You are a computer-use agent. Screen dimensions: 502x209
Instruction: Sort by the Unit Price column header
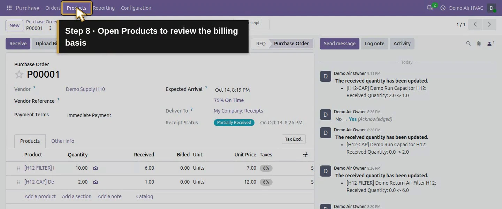click(x=245, y=155)
